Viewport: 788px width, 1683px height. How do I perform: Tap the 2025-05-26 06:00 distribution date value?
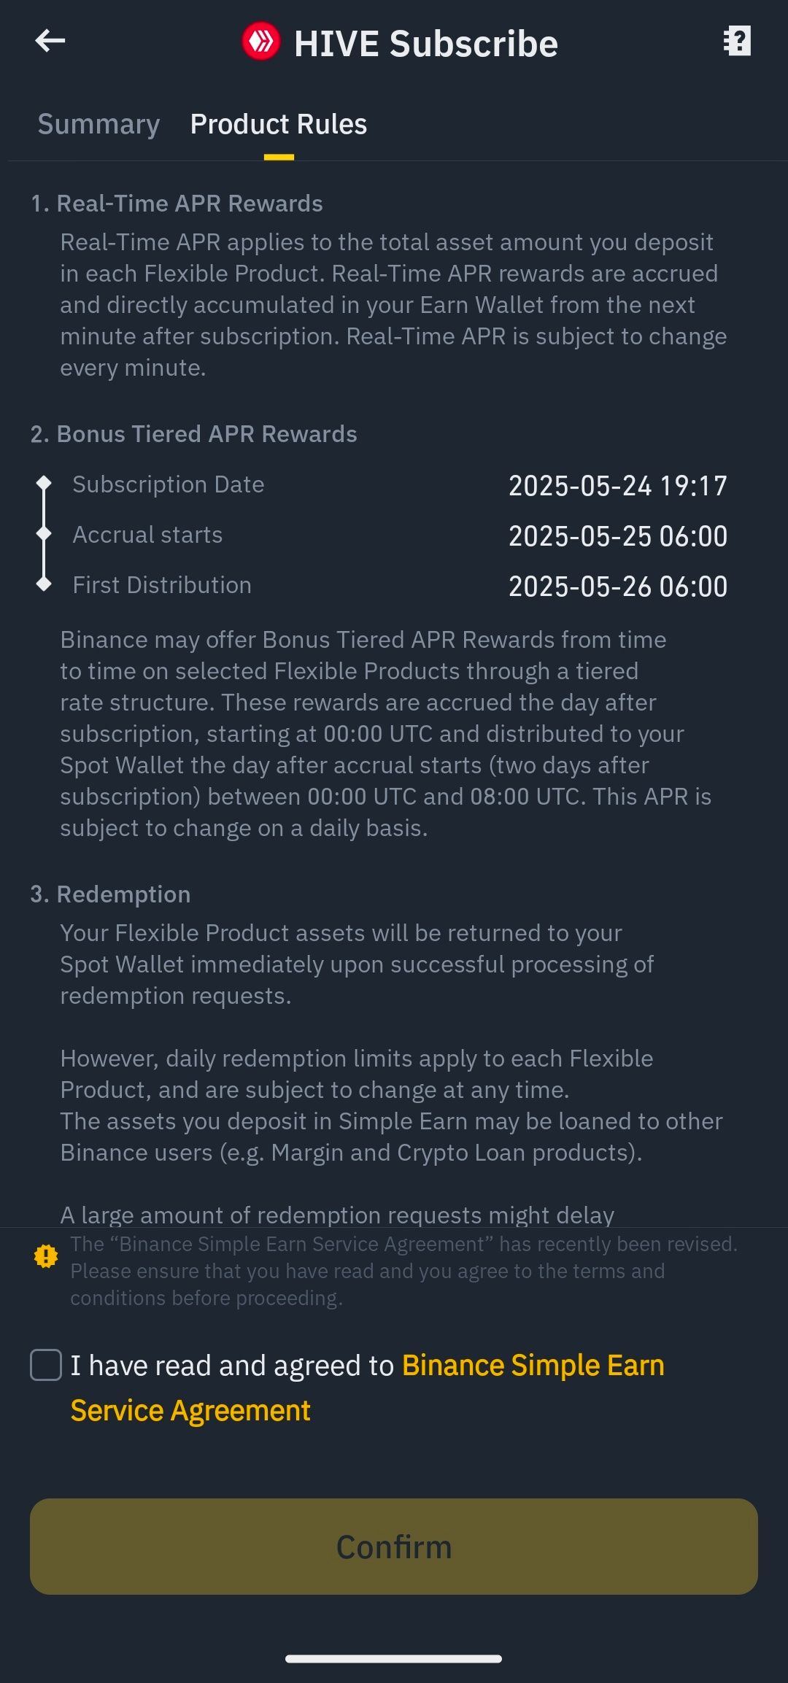pos(618,587)
